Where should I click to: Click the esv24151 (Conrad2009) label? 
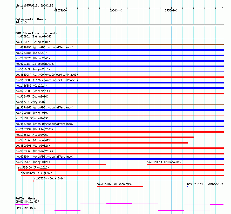(x=32, y=118)
